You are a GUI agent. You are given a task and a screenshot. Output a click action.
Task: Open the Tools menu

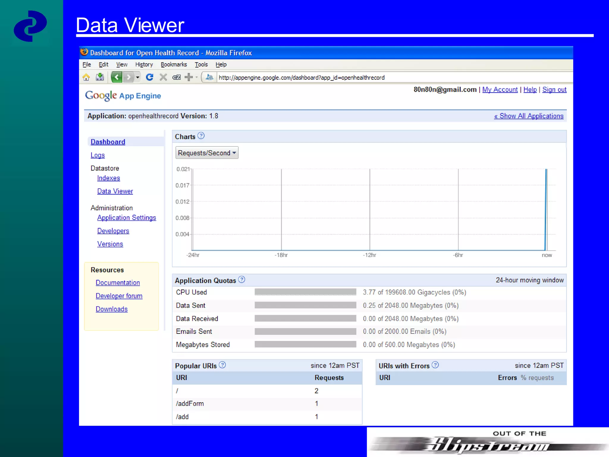pos(201,65)
